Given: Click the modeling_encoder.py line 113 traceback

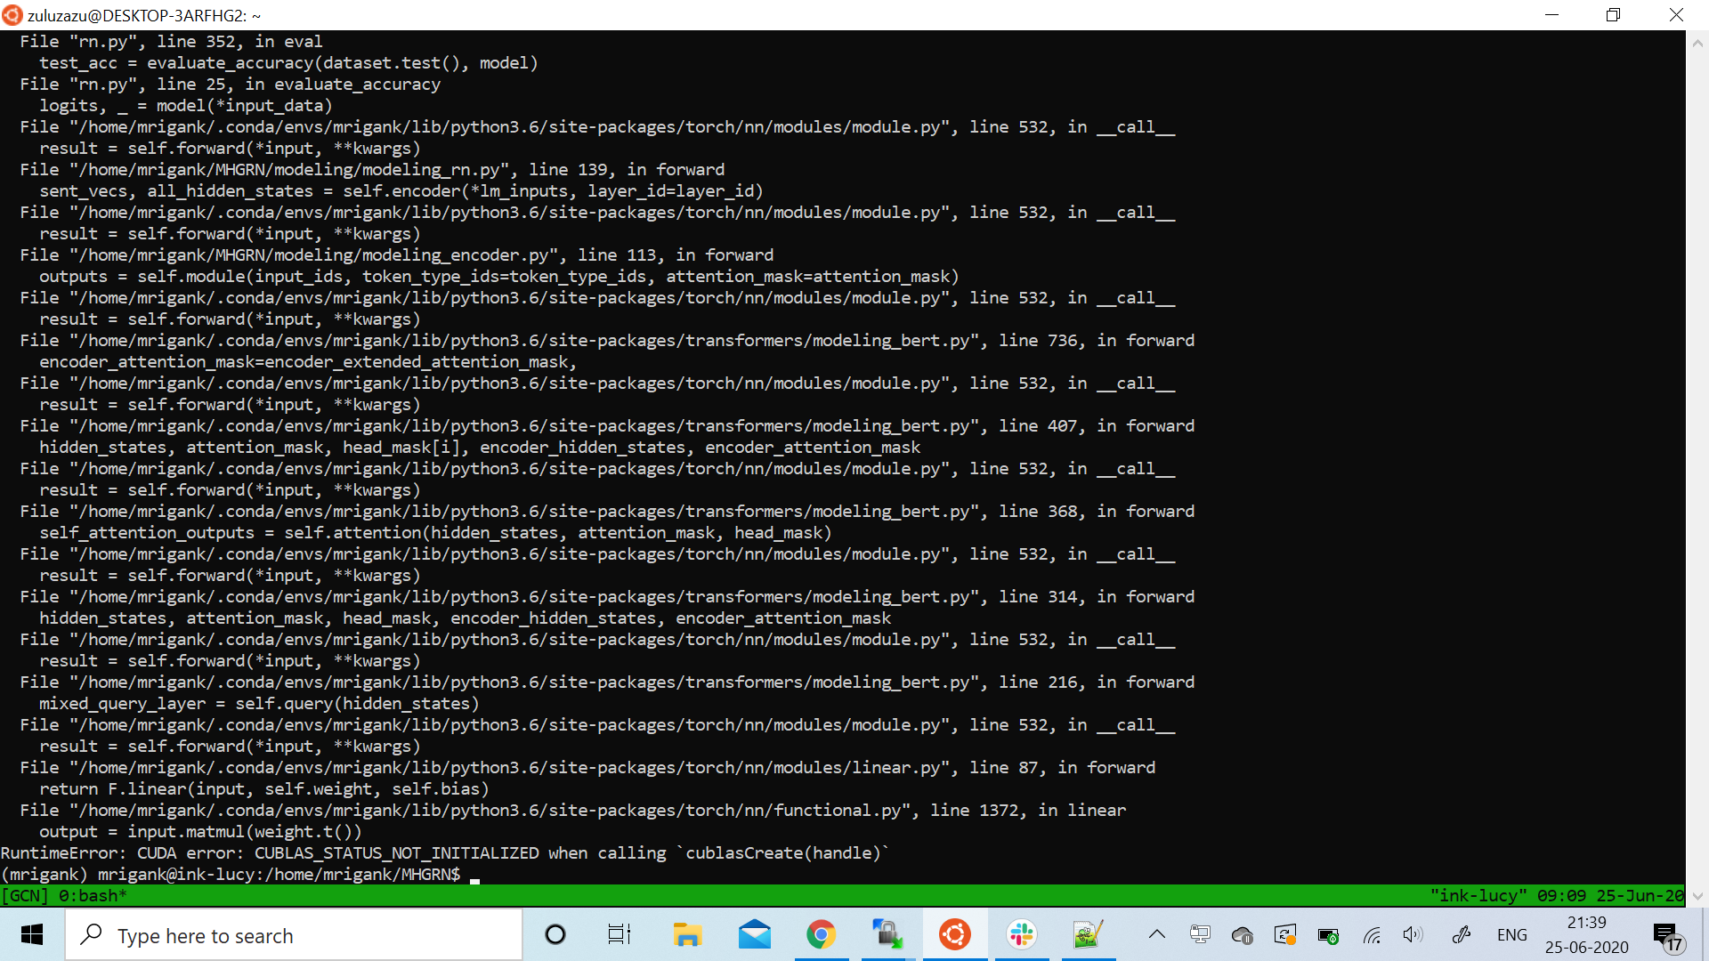Looking at the screenshot, I should [x=397, y=255].
